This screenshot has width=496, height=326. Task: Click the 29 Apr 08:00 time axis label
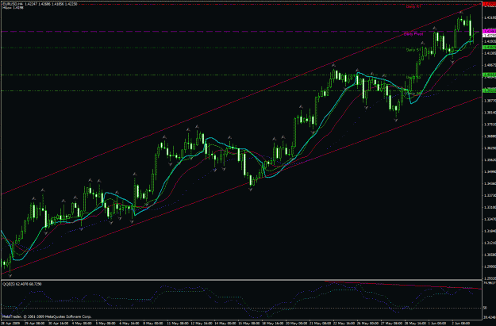click(x=34, y=324)
